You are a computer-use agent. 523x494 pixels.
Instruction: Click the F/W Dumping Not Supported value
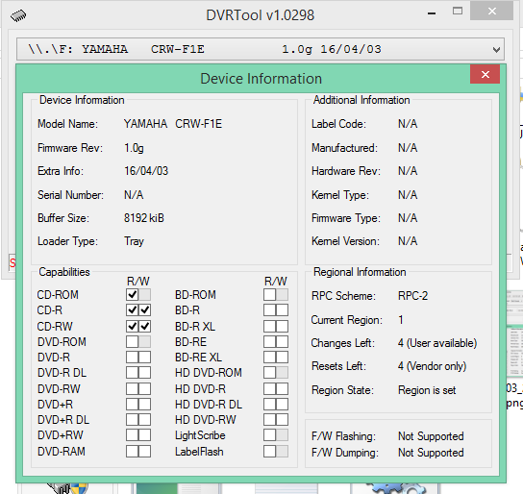(431, 453)
